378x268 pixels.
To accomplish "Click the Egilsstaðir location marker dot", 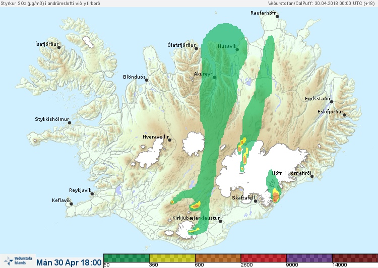I will click(332, 102).
